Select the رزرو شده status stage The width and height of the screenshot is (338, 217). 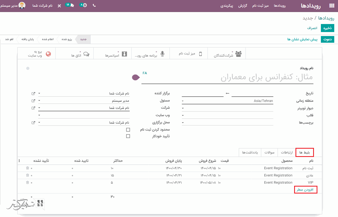tap(67, 39)
